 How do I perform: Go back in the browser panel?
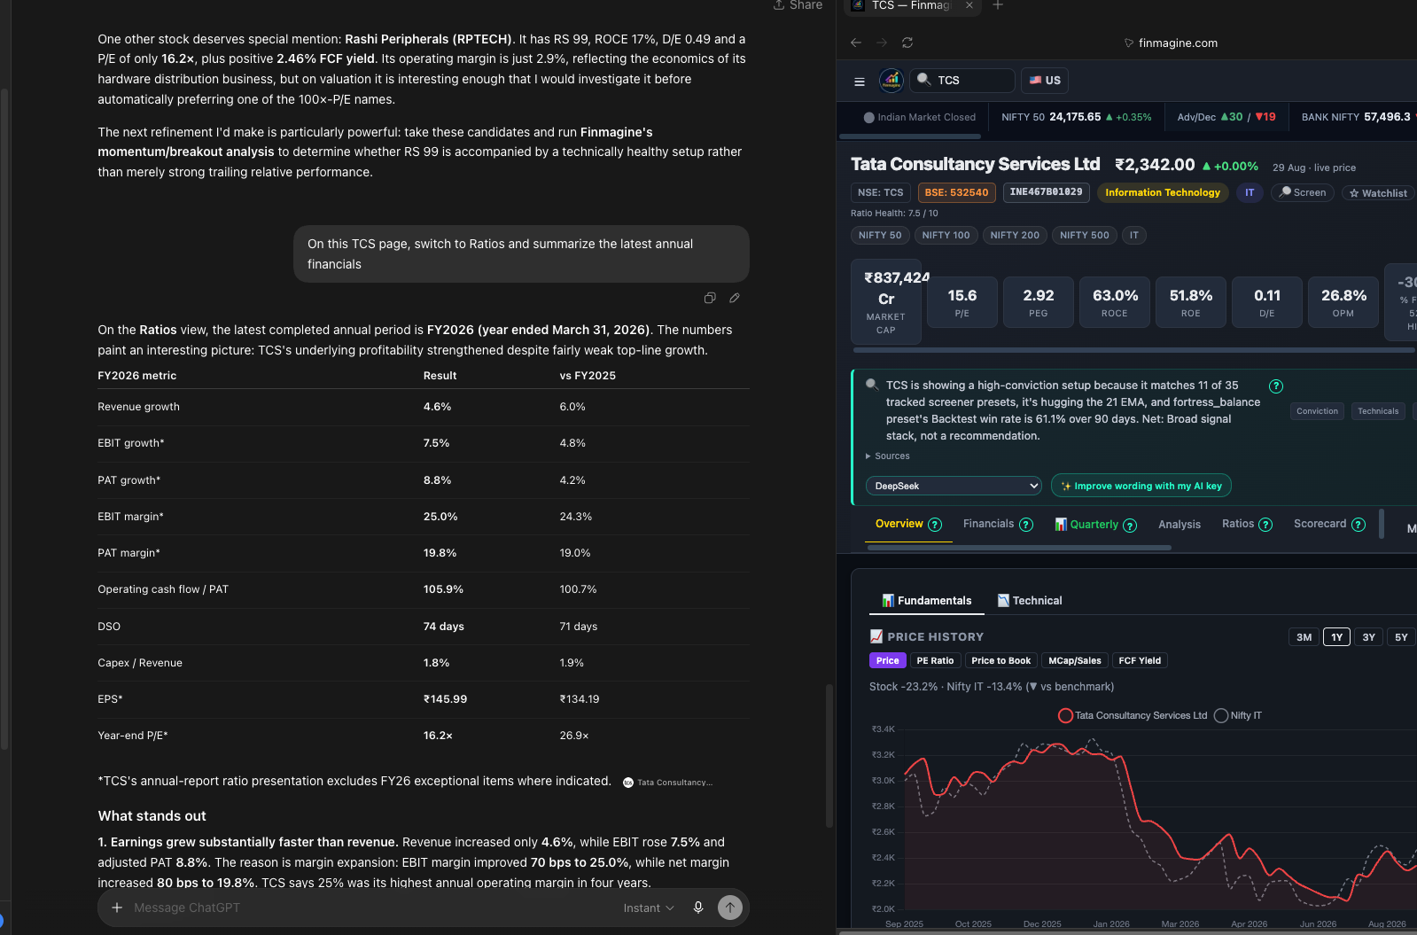(x=855, y=43)
